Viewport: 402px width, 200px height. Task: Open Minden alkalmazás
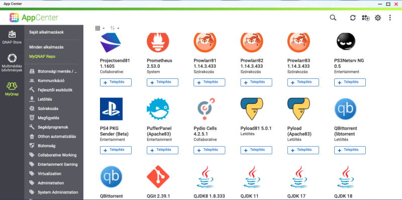tap(46, 47)
